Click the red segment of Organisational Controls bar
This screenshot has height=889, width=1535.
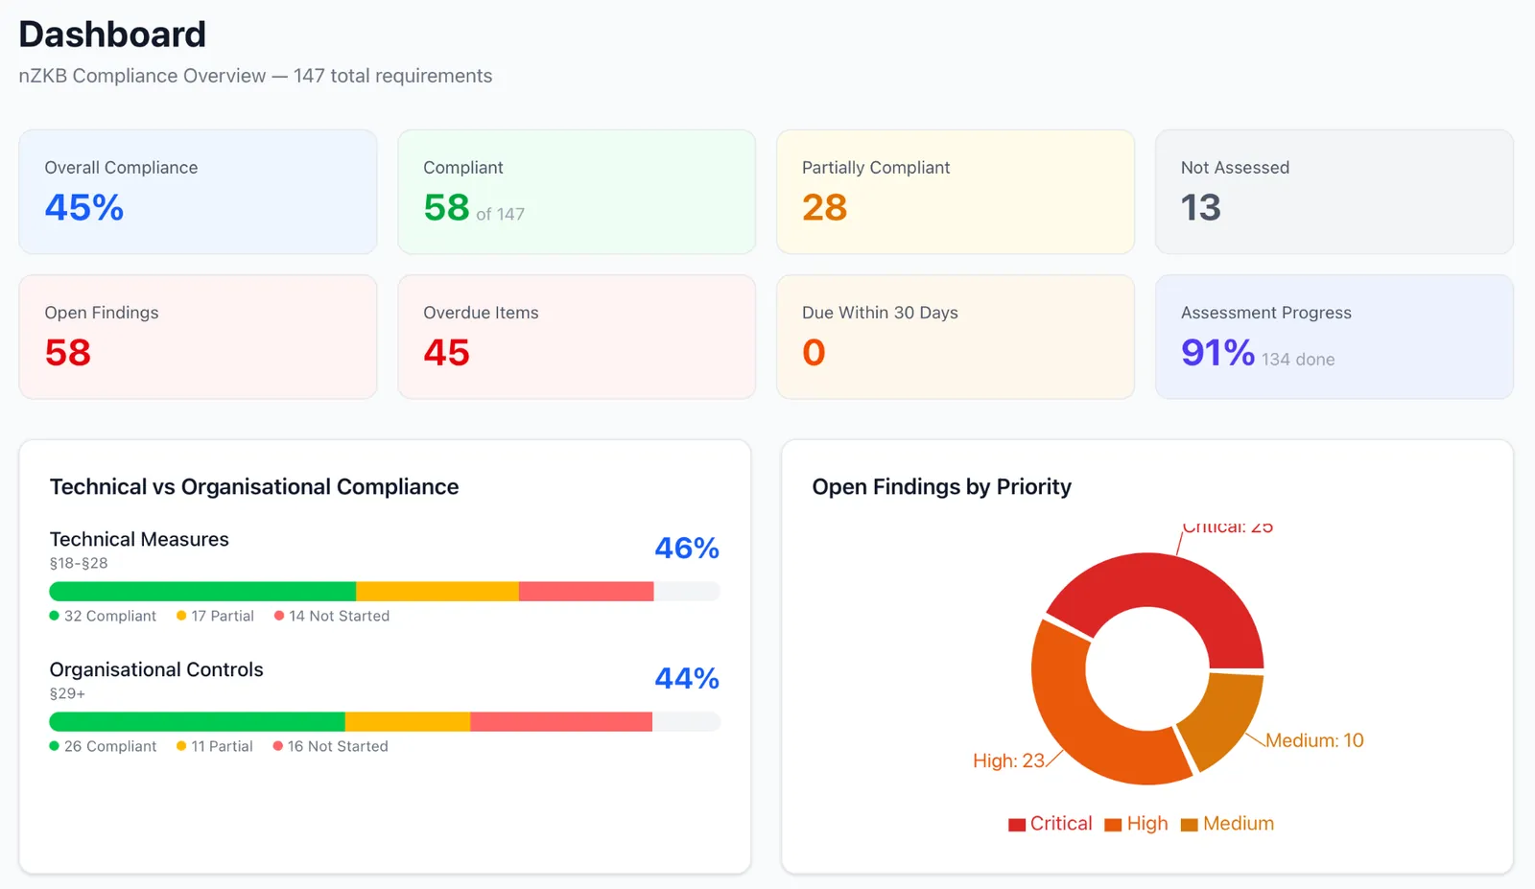pos(561,721)
